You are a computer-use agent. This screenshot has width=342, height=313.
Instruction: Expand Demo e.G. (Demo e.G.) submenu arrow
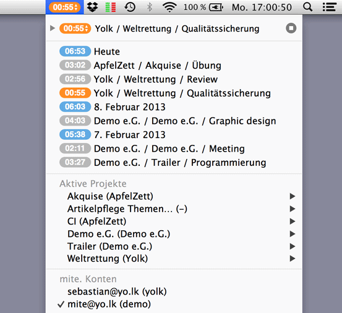293,234
